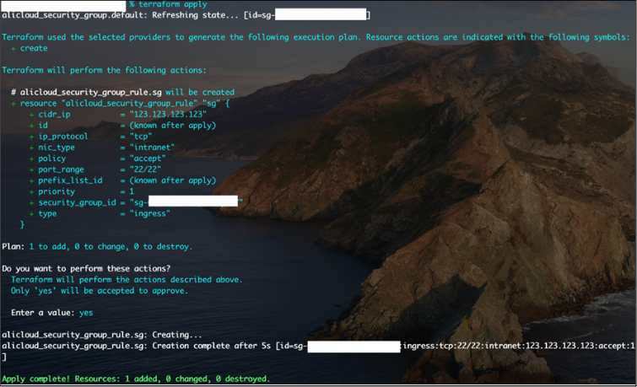This screenshot has width=637, height=387.
Task: Click the policy value "accept"
Action: click(x=142, y=158)
